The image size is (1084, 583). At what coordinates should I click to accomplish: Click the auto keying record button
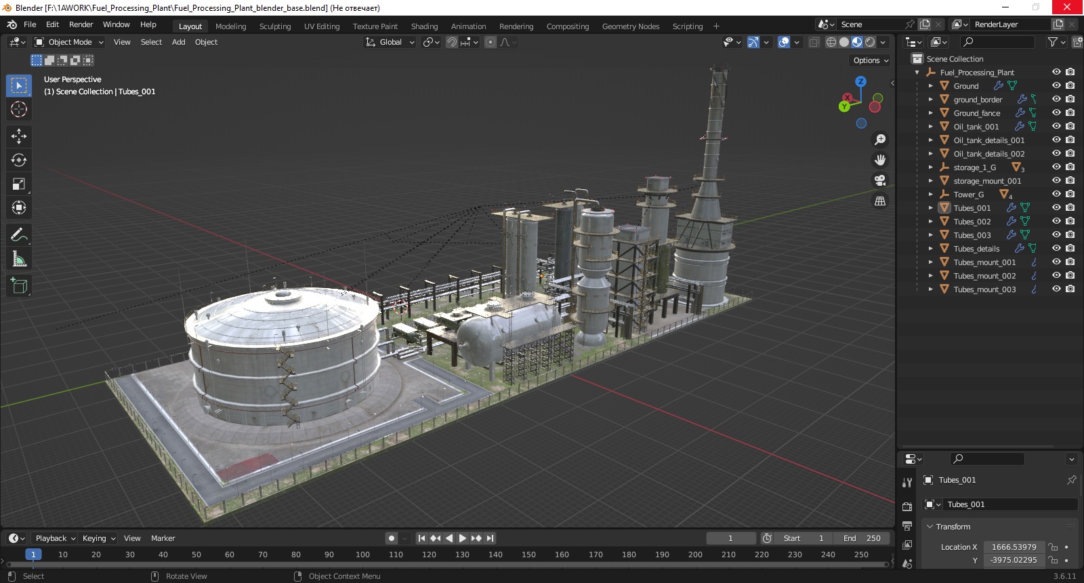click(391, 538)
